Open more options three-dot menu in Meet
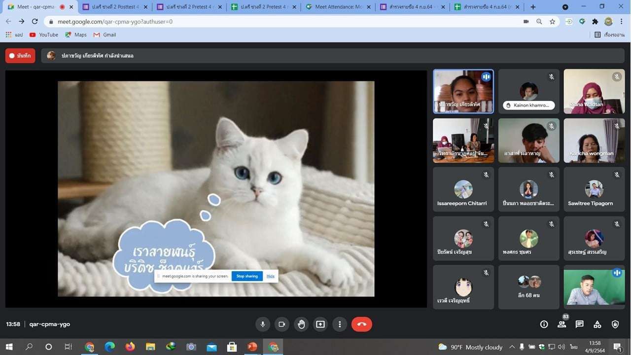 (x=340, y=324)
